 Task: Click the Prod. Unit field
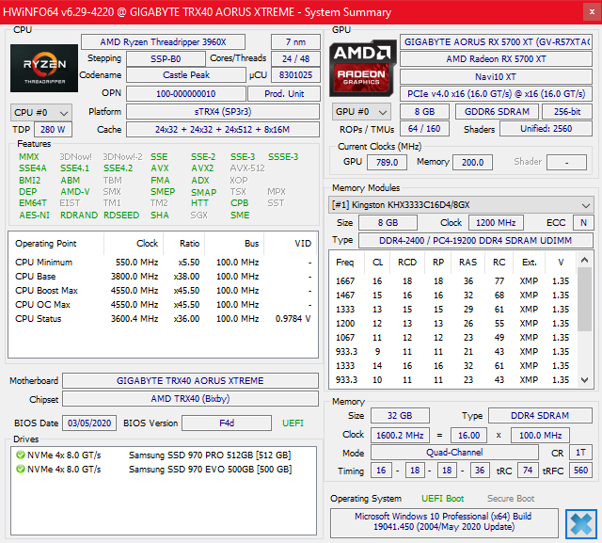coord(284,94)
